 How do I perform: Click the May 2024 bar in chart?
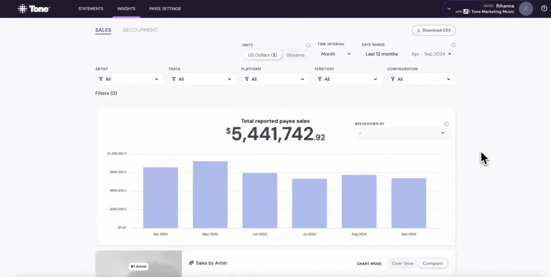[210, 195]
